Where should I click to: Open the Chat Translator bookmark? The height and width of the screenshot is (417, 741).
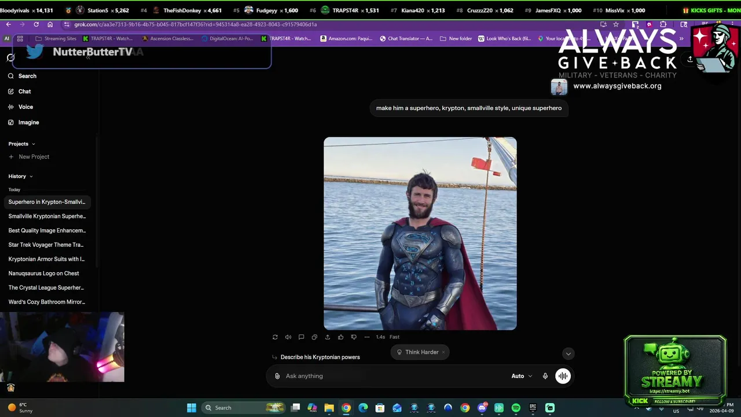[x=406, y=39]
